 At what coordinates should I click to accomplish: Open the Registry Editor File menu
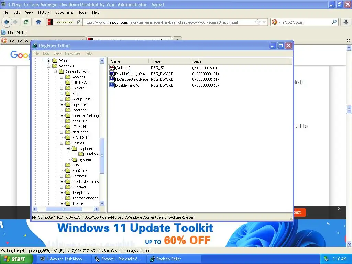[36, 53]
